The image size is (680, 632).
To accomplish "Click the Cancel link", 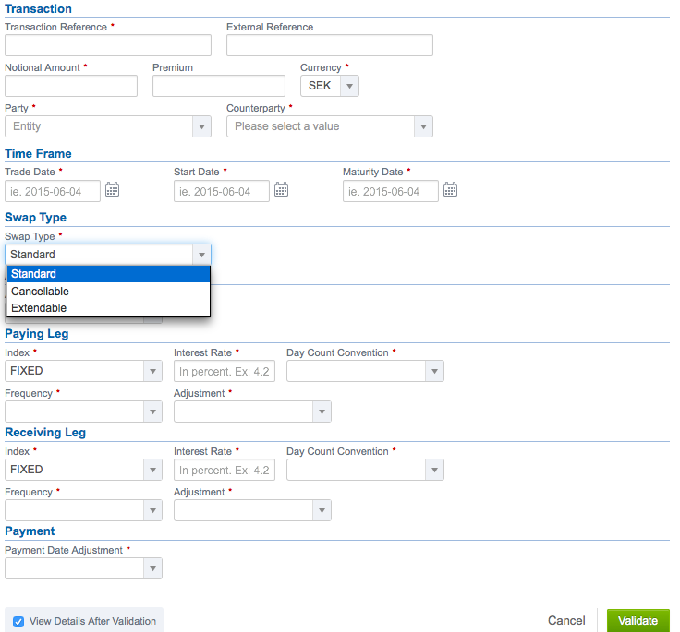I will pos(566,620).
